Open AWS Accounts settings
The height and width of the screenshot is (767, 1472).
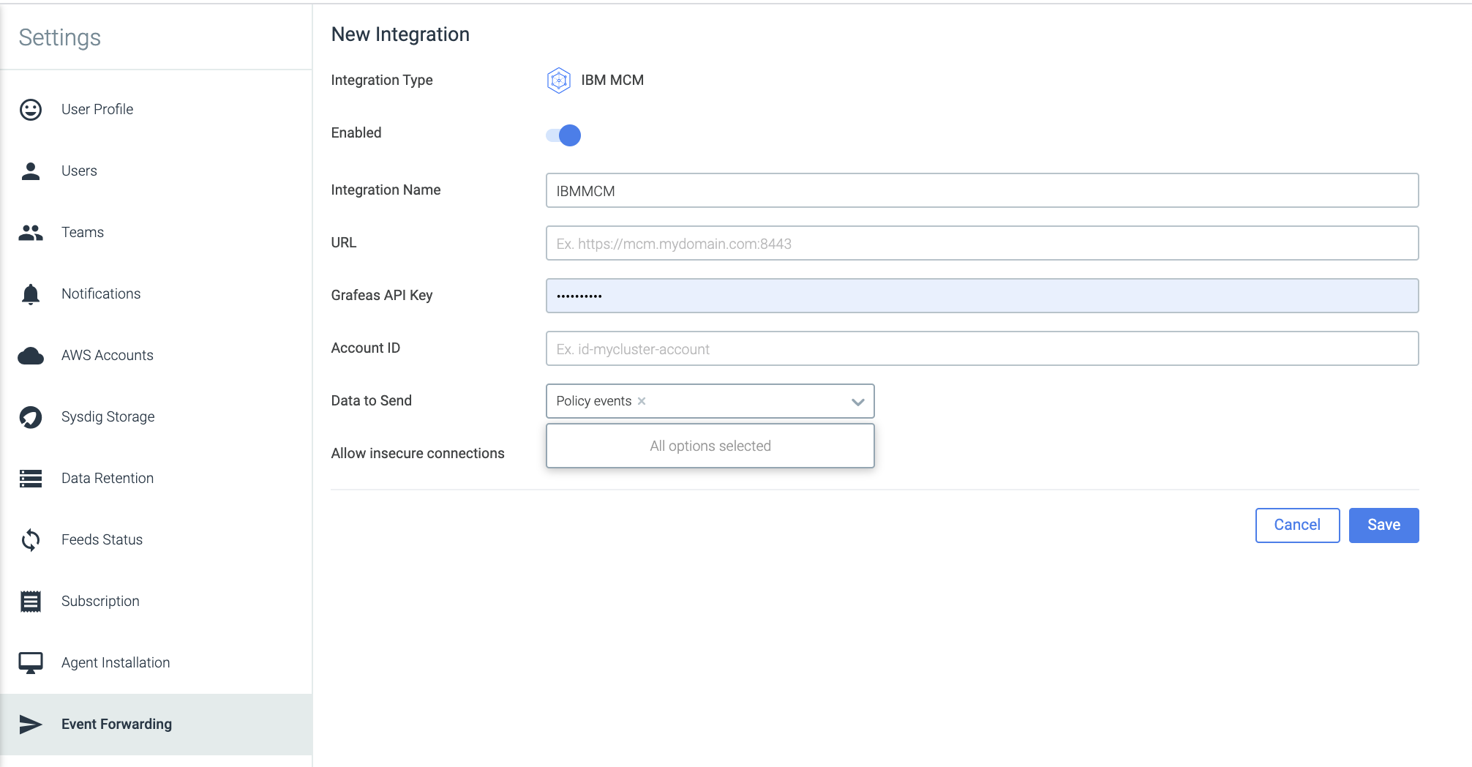click(x=157, y=356)
